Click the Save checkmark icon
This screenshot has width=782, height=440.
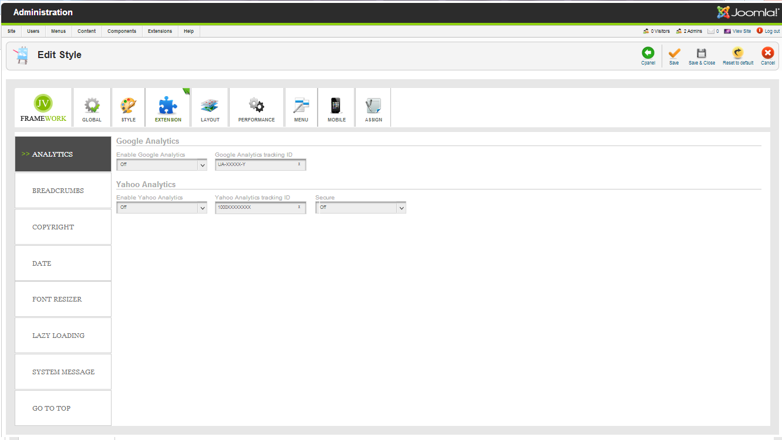[674, 53]
